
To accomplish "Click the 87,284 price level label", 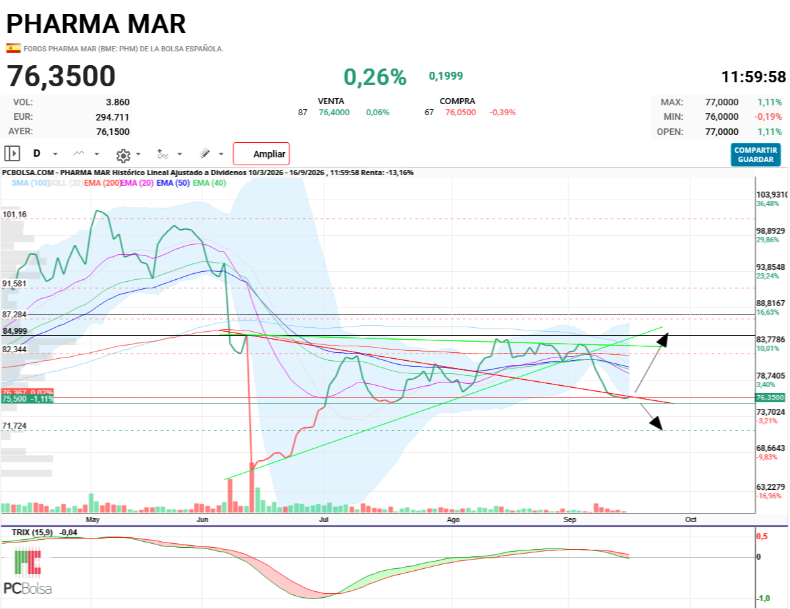I will 14,314.
